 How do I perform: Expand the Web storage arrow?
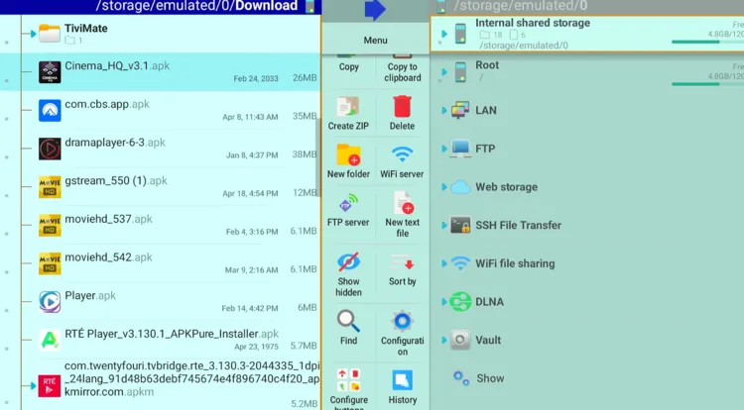pos(444,187)
